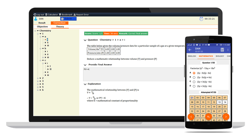
Task: Select option A (2y - 3x)(y - 6x)
Action: click(194, 73)
